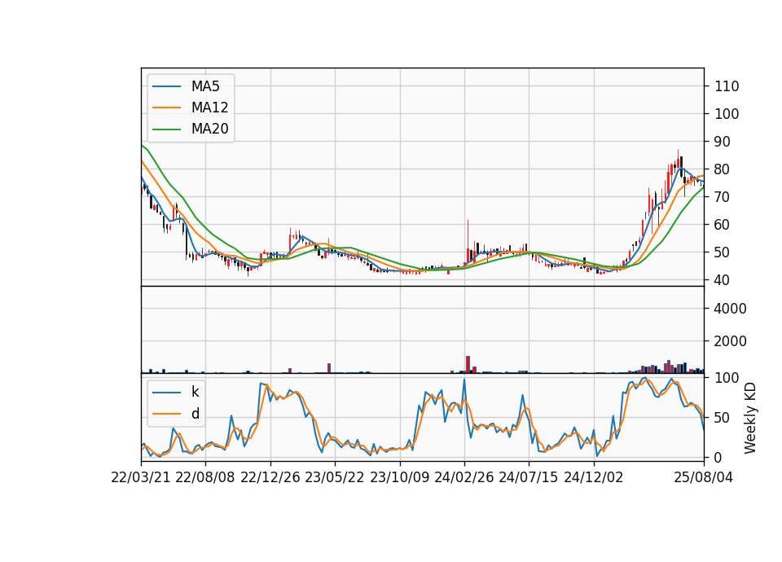Screen dimensions: 782x562
Task: Click the d legend label
Action: click(x=195, y=414)
